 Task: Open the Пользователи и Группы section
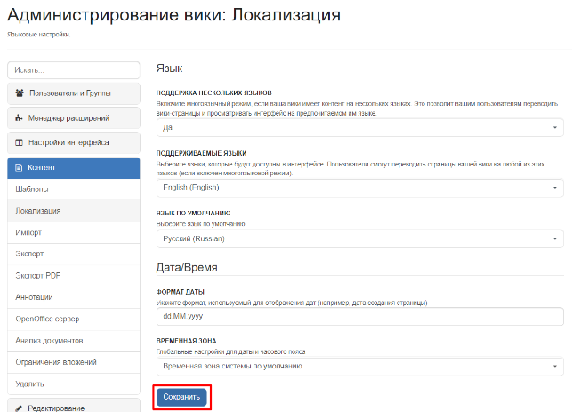pyautogui.click(x=74, y=93)
